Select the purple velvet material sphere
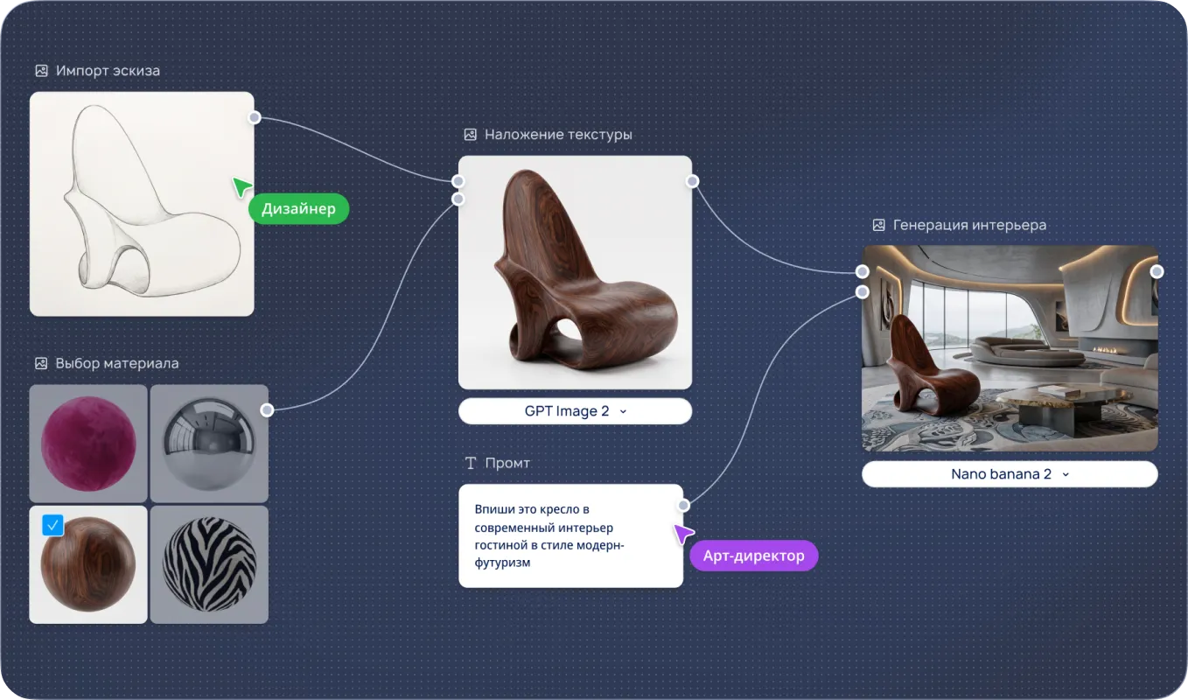 point(88,444)
